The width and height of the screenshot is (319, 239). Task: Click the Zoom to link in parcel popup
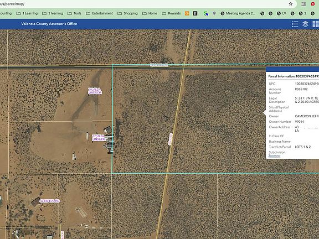(274, 156)
